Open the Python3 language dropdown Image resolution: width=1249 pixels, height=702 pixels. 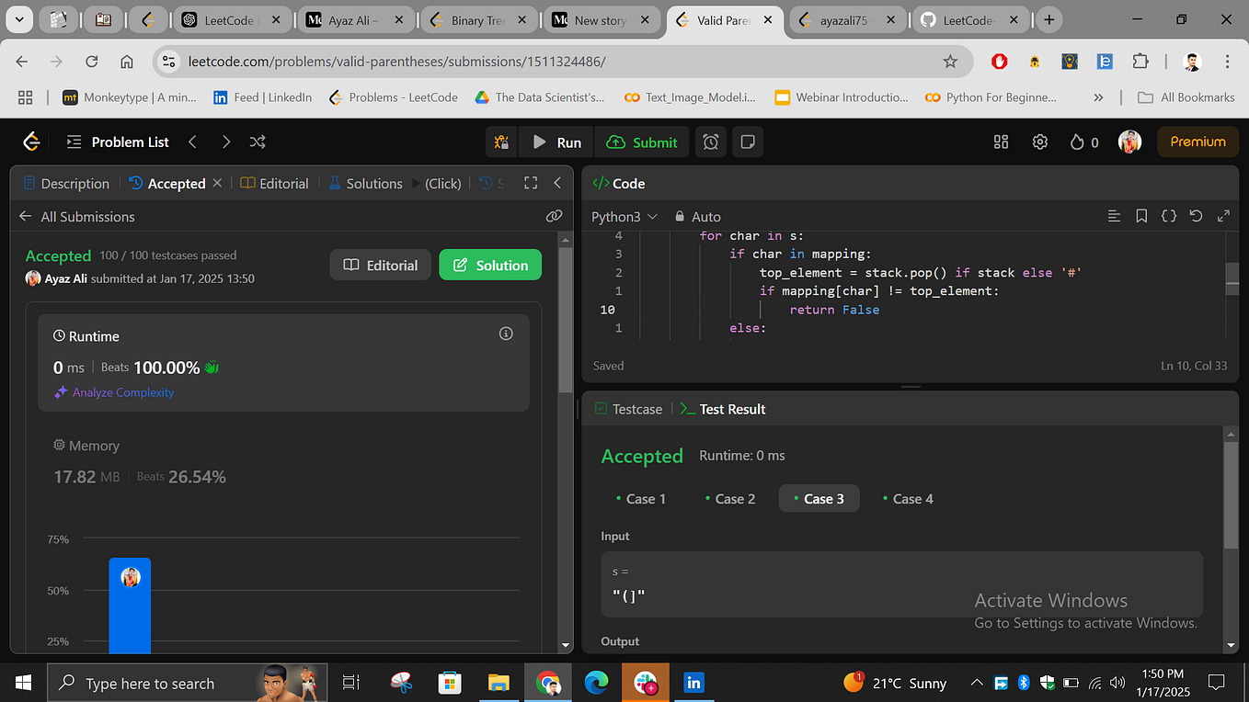624,216
